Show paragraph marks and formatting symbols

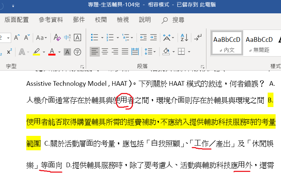[x=198, y=37]
